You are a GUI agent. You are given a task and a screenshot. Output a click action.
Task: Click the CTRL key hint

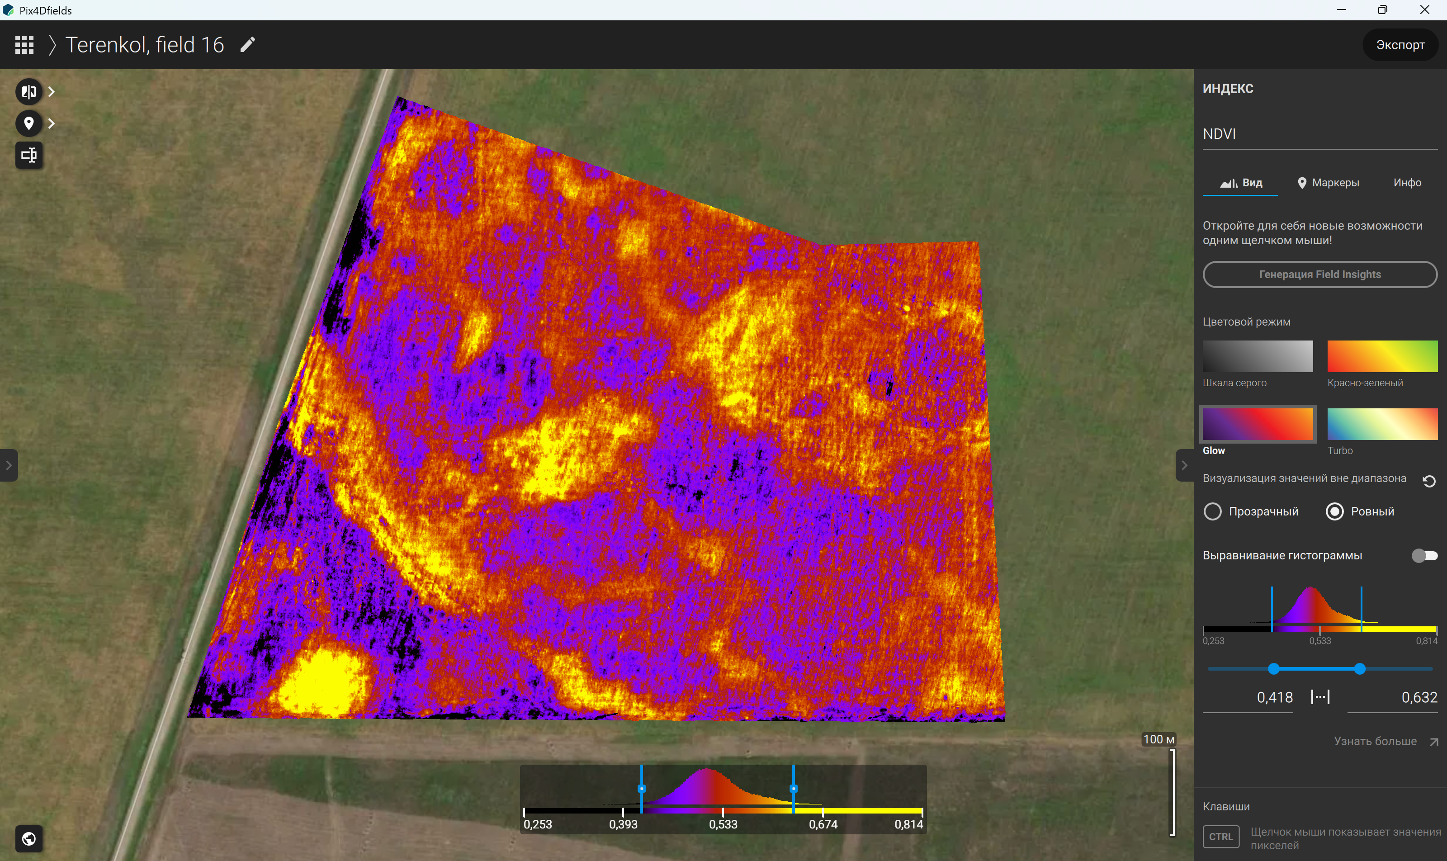coord(1221,837)
